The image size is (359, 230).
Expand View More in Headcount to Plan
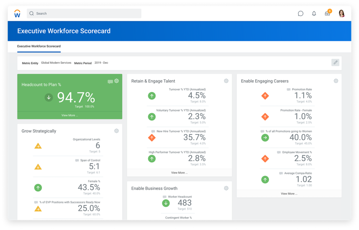pos(70,115)
